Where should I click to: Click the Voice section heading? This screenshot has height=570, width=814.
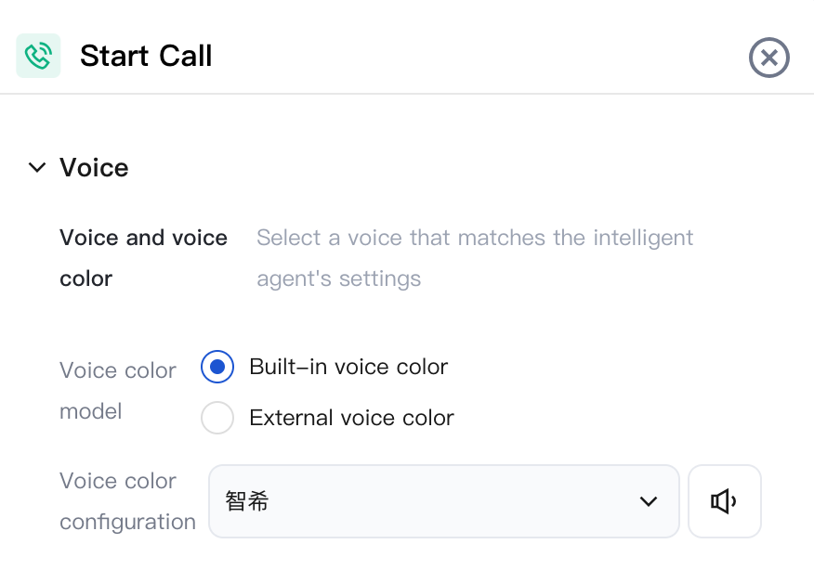(94, 168)
